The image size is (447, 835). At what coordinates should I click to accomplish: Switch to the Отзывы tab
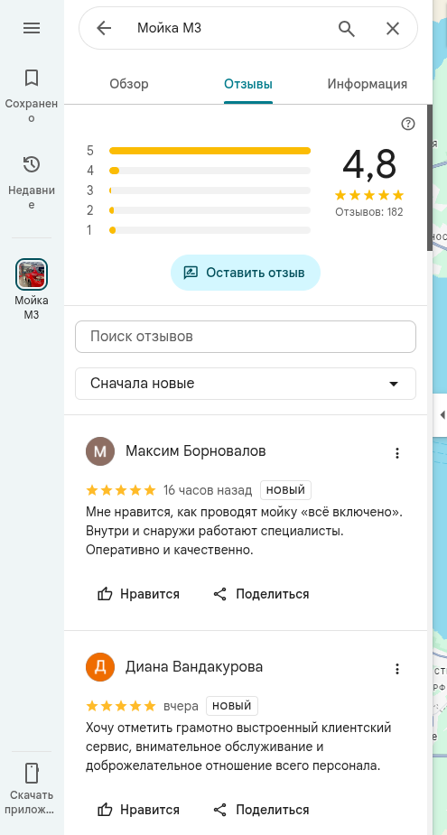pyautogui.click(x=248, y=84)
